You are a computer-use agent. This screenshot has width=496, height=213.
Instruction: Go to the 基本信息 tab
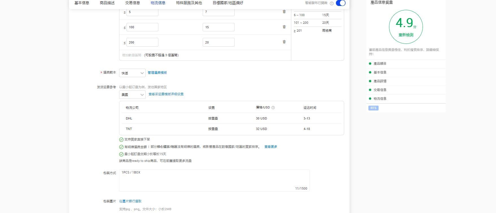coord(82,3)
